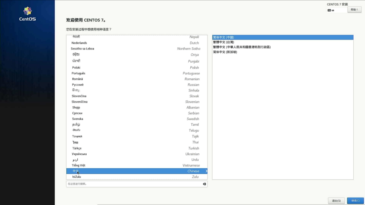Select IsiZulu (Zulu) language
The width and height of the screenshot is (365, 205).
(137, 177)
